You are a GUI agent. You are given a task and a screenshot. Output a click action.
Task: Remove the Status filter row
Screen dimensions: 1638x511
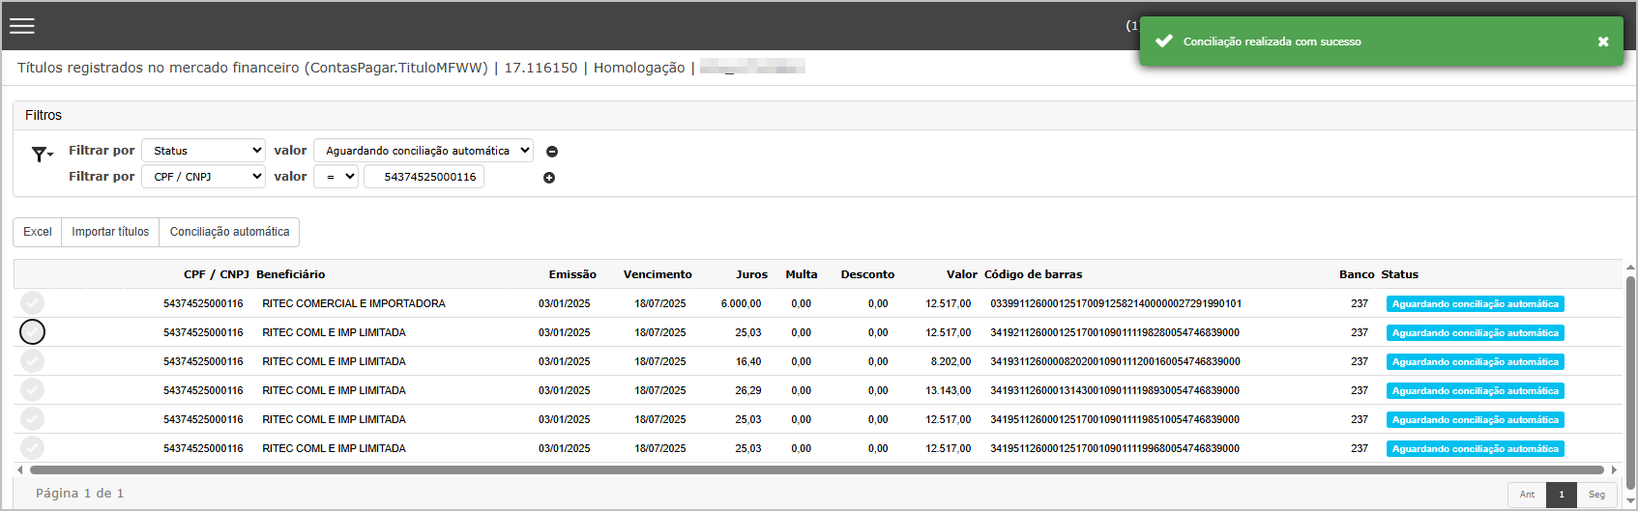tap(552, 152)
